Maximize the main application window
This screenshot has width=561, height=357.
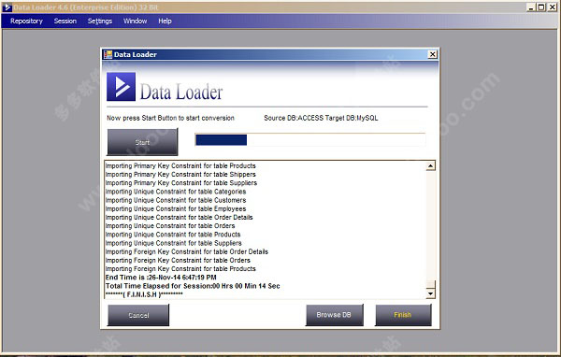point(541,7)
